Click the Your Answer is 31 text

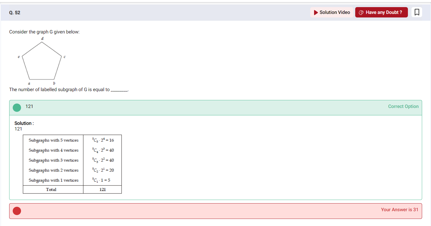(x=400, y=209)
